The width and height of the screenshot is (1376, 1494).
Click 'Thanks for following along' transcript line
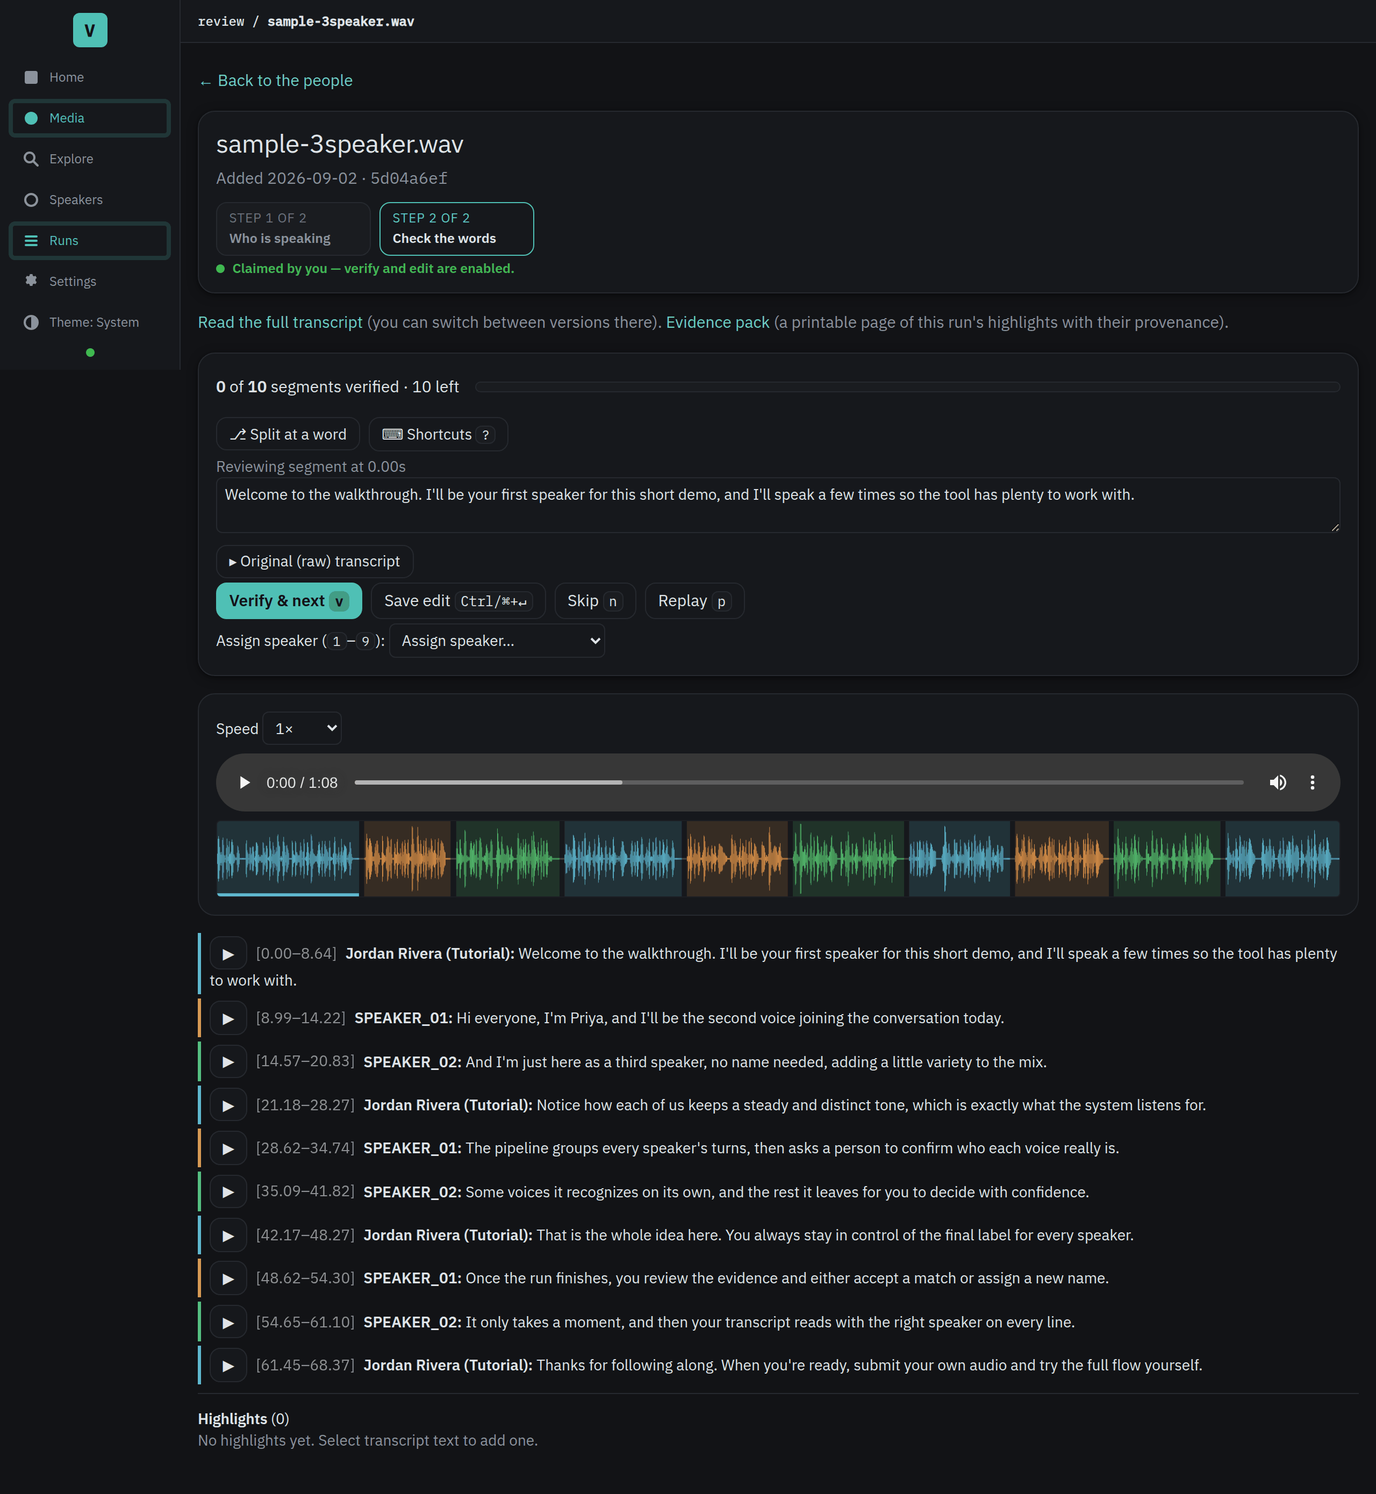869,1366
